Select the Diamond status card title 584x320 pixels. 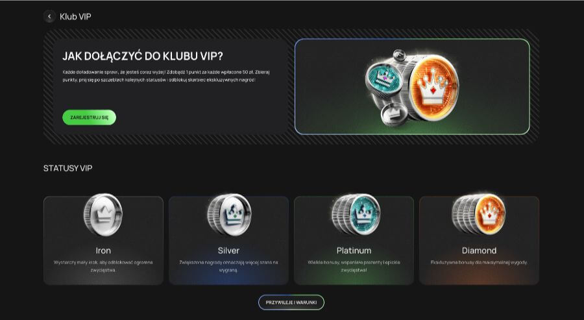(x=479, y=251)
